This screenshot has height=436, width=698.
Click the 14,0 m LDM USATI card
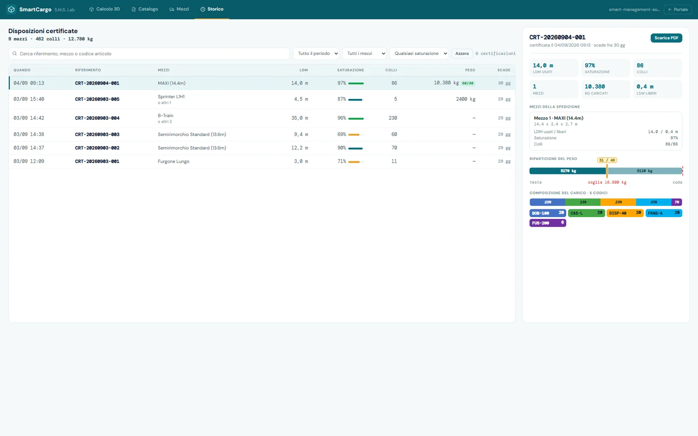[554, 68]
